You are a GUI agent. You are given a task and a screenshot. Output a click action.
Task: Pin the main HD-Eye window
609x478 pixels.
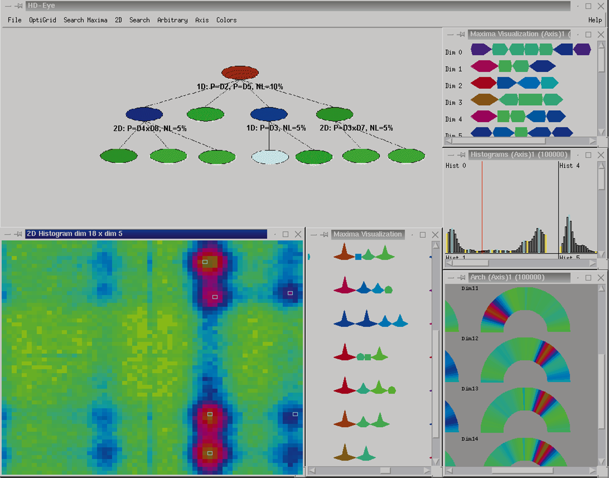(18, 6)
